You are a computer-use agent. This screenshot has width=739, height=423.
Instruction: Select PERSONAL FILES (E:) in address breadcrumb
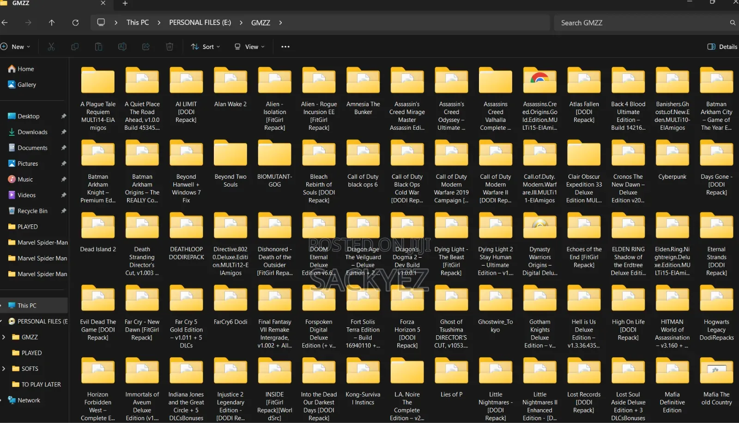(200, 23)
